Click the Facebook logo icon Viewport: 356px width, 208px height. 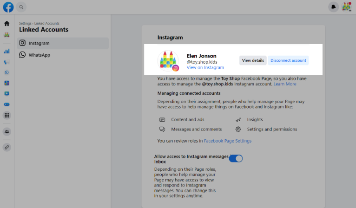[8, 7]
